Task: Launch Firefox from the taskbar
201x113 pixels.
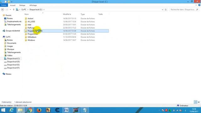Action: 39,110
